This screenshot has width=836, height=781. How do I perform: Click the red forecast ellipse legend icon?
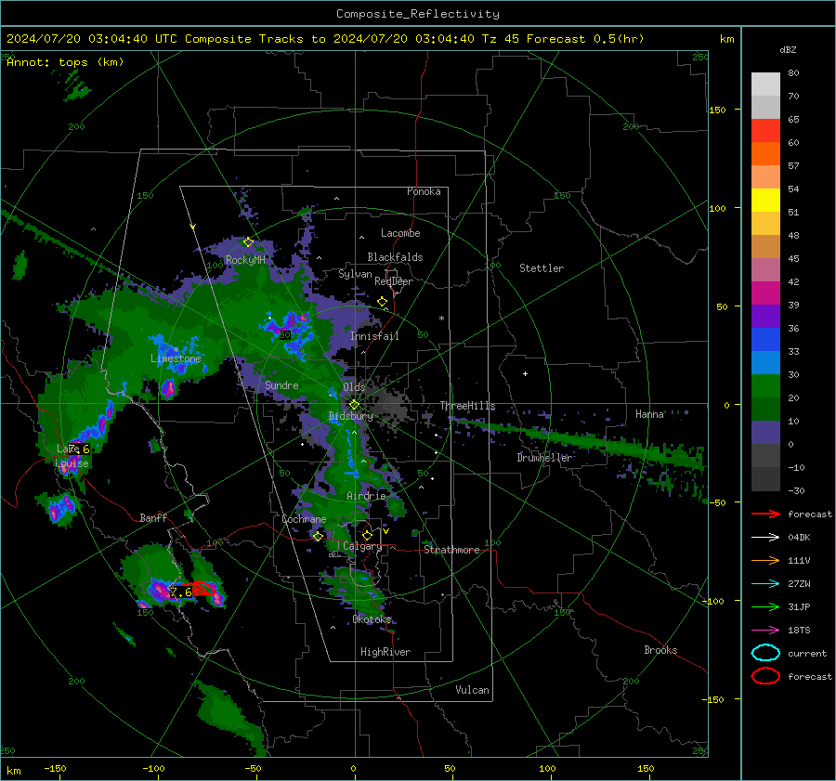tap(765, 676)
